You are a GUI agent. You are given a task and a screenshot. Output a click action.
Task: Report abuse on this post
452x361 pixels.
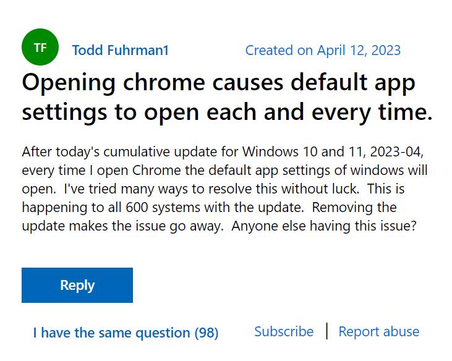point(378,331)
